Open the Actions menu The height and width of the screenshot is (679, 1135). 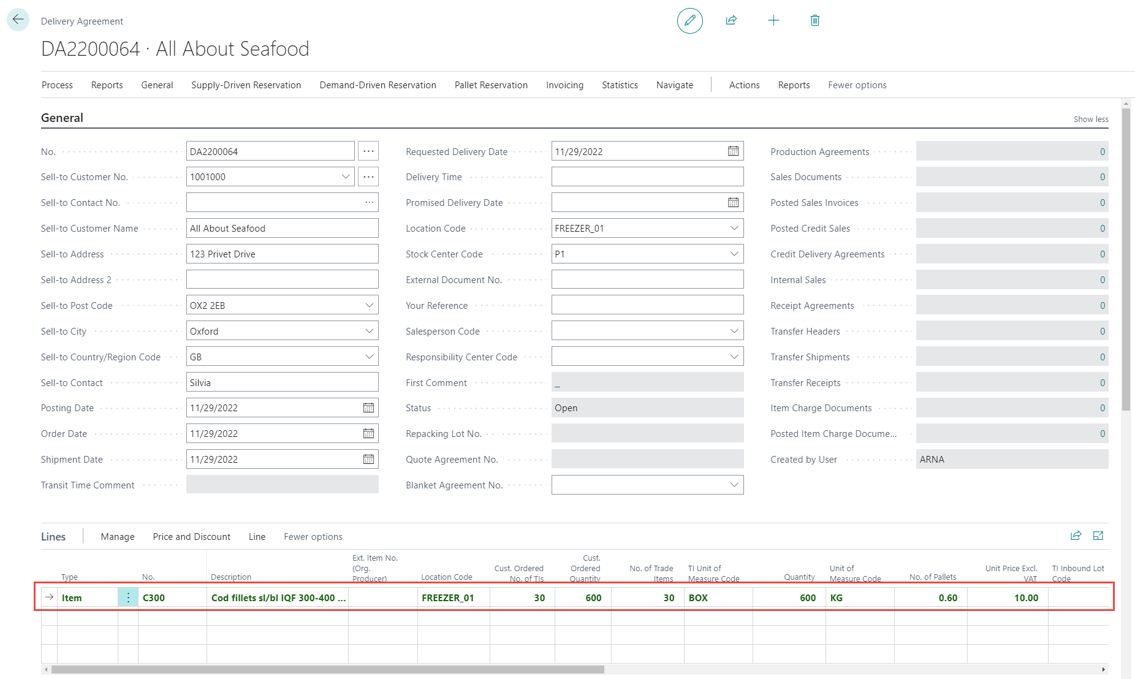(x=744, y=85)
